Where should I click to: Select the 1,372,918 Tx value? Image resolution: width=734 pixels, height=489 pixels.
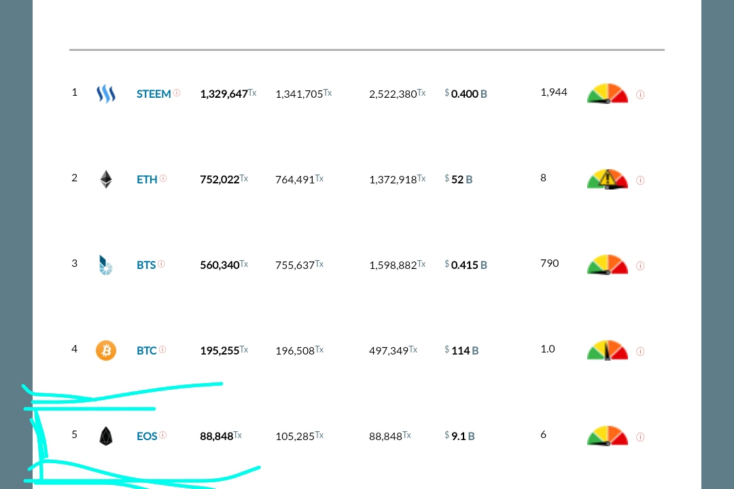point(397,180)
